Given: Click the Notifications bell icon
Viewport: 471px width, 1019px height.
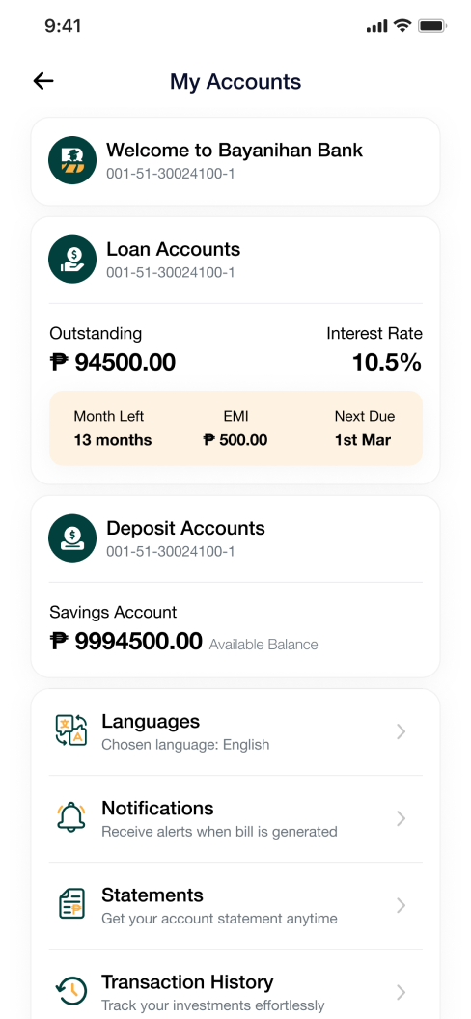Looking at the screenshot, I should click(x=71, y=817).
